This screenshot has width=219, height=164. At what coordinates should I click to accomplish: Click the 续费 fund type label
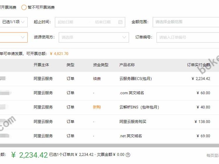[x=97, y=79]
